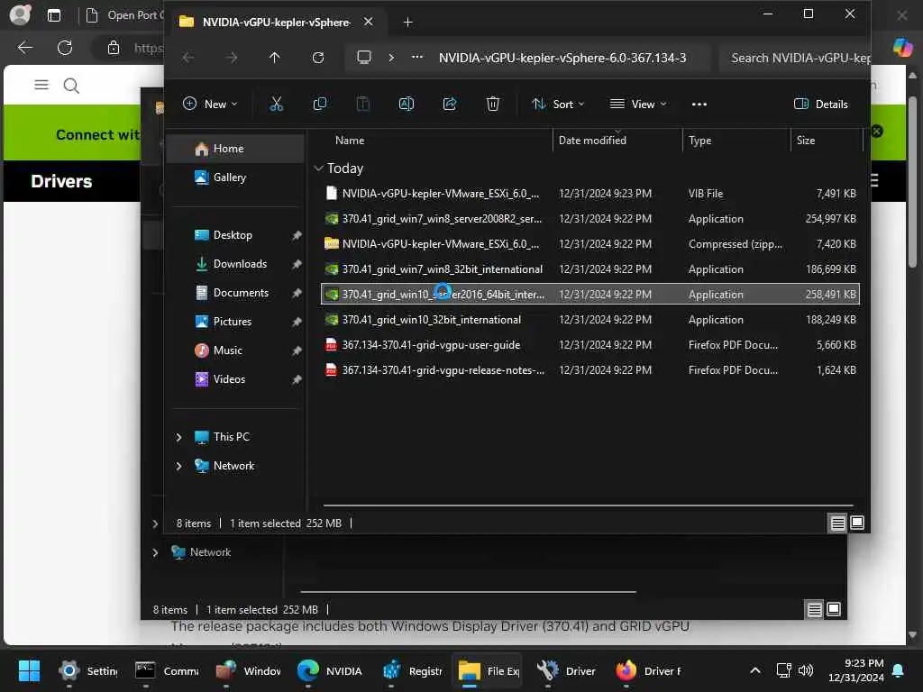
Task: Toggle the Details pane
Action: point(820,105)
